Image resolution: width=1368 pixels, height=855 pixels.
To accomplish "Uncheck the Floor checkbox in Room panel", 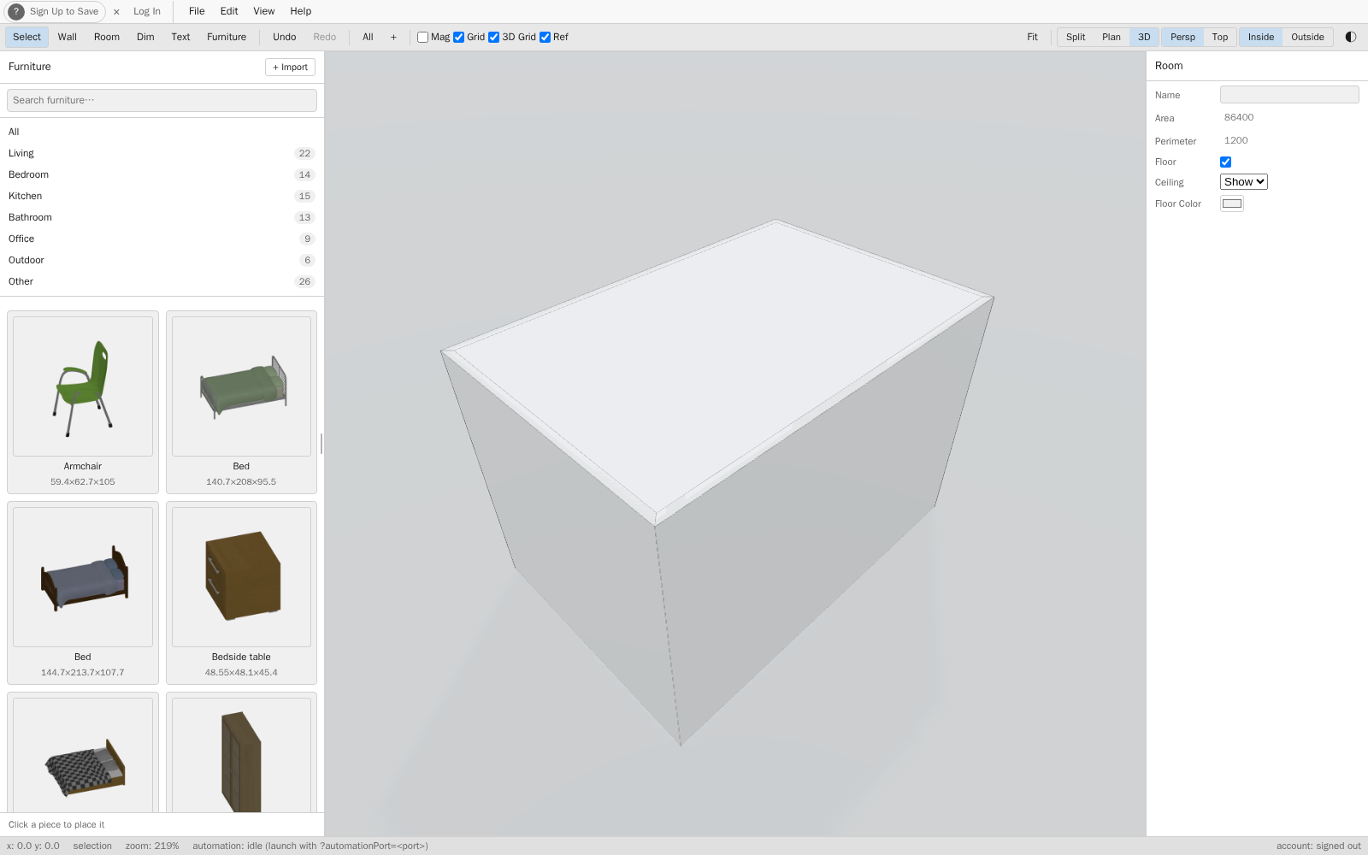I will (1225, 162).
